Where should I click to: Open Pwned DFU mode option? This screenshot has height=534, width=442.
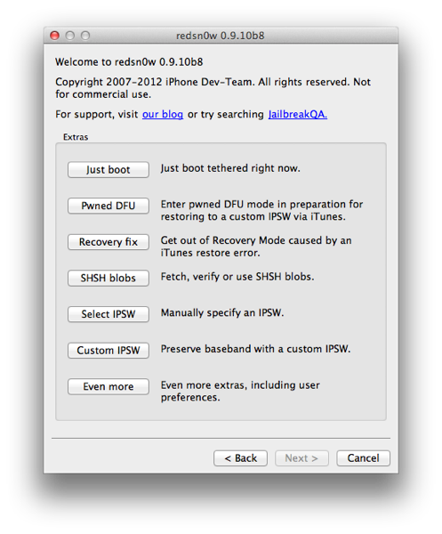click(108, 206)
